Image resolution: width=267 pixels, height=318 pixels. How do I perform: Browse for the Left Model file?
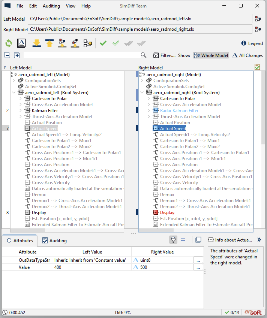point(258,19)
